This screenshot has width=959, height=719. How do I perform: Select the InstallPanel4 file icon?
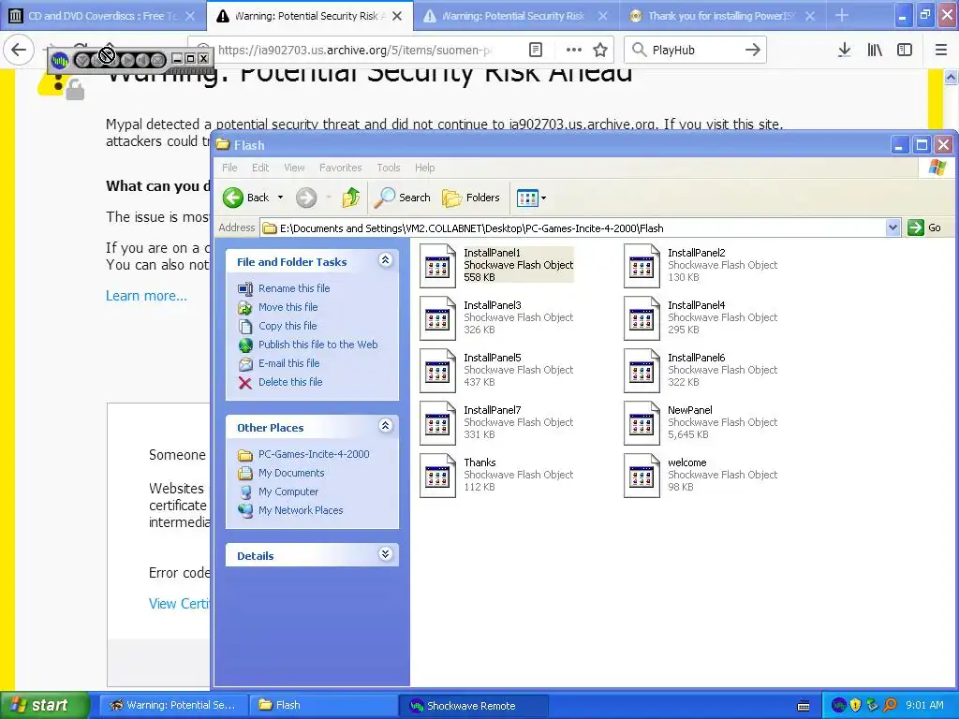(x=642, y=318)
